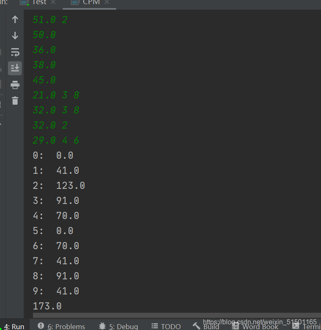
Task: Toggle soft-wrap for console output
Action: coord(15,52)
